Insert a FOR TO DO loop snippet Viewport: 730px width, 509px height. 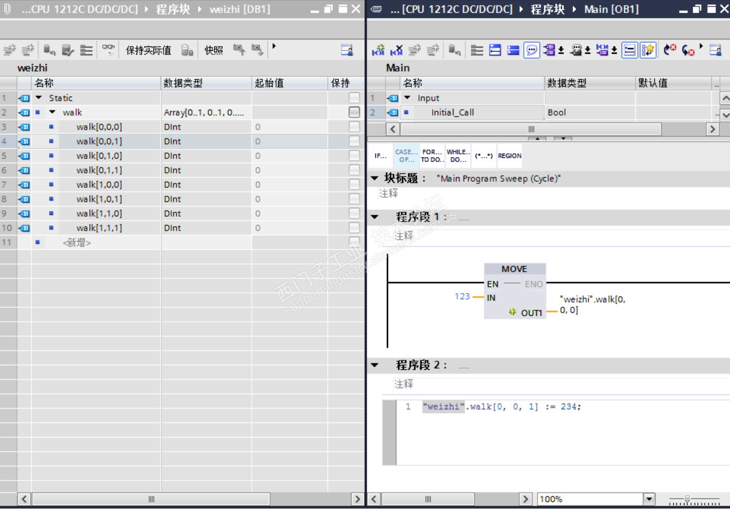(x=432, y=156)
